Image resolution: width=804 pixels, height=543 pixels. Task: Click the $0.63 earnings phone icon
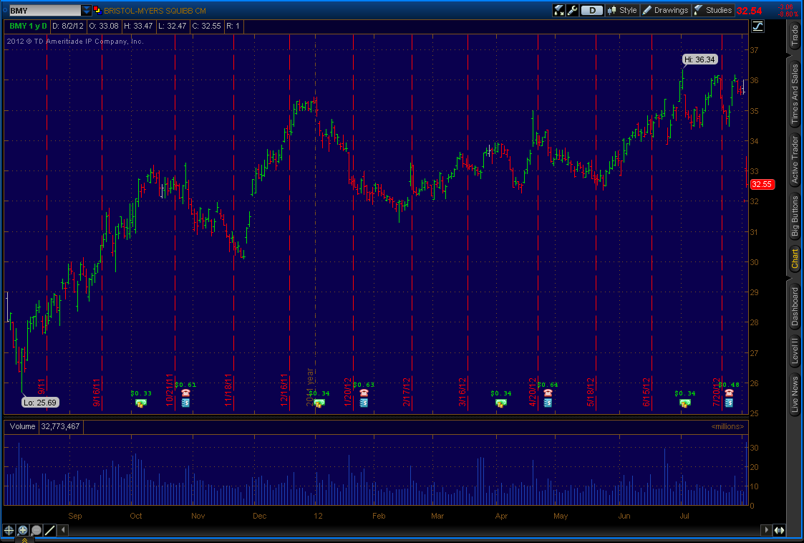coord(364,393)
